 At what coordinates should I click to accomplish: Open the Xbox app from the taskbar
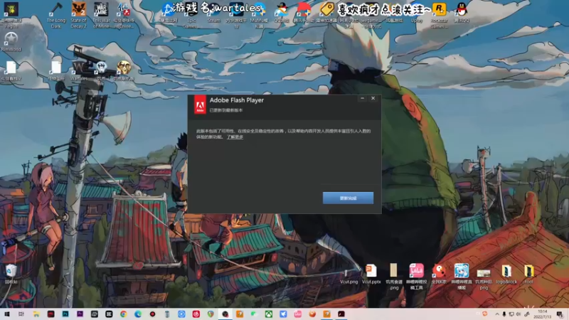pyautogui.click(x=269, y=314)
